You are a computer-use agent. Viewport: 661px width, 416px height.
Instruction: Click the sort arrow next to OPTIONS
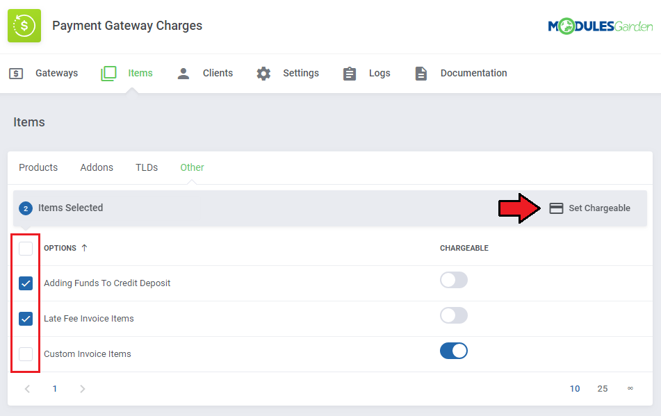[84, 248]
